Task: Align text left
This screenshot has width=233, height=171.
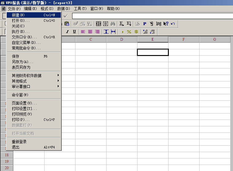Action: tap(83, 32)
